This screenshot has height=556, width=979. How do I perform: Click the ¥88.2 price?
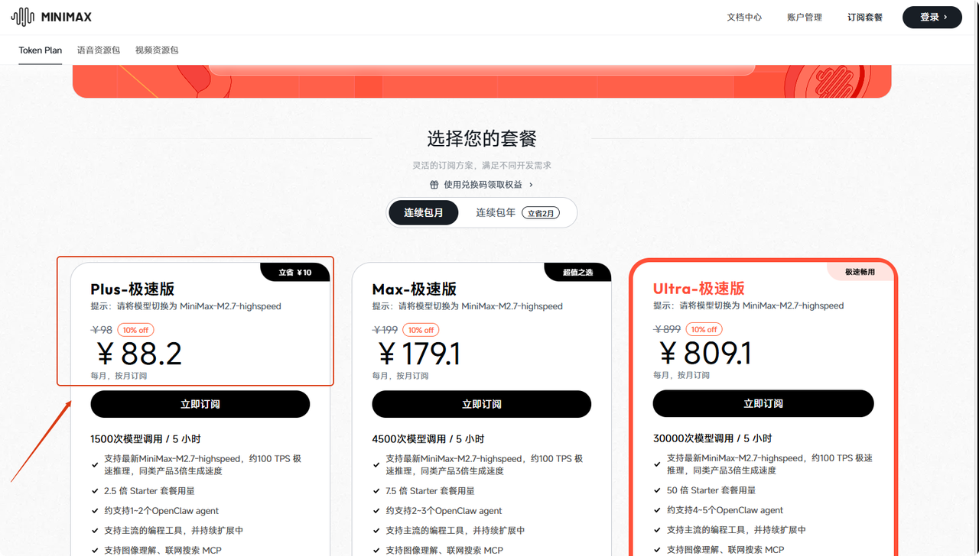pos(138,354)
